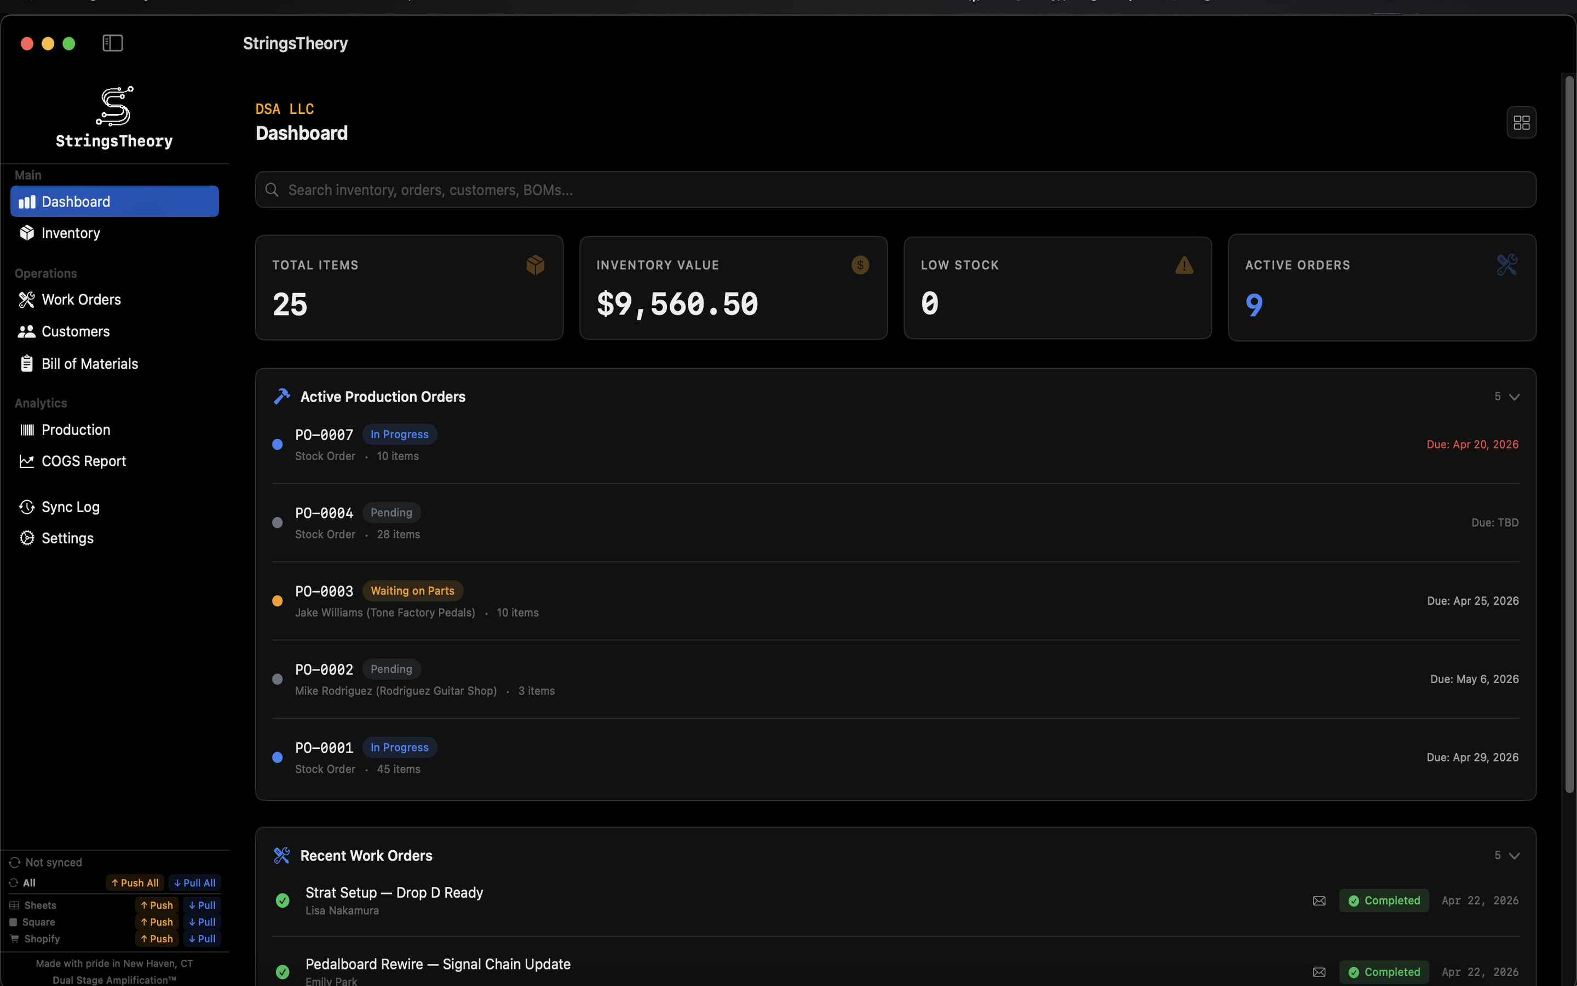Expand the sidebar toggle in title bar
The width and height of the screenshot is (1577, 986).
pos(112,43)
